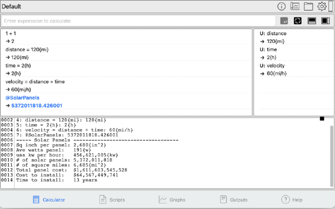This screenshot has height=209, width=335.
Task: Click the 5372011818.426001 result link
Action: click(36, 105)
